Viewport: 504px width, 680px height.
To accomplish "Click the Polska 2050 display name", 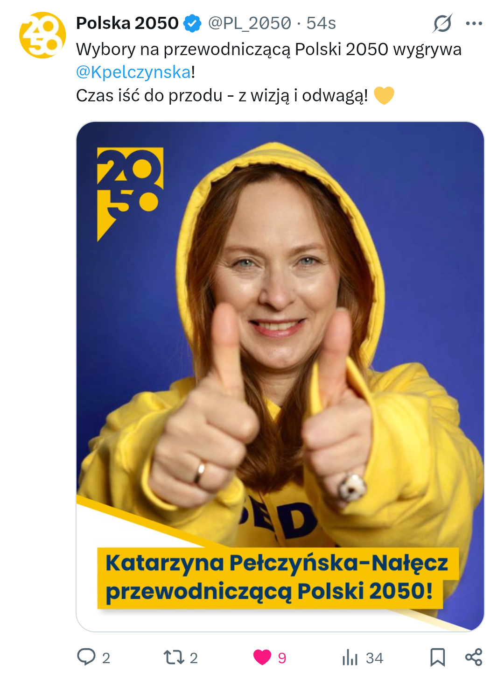I will point(127,23).
